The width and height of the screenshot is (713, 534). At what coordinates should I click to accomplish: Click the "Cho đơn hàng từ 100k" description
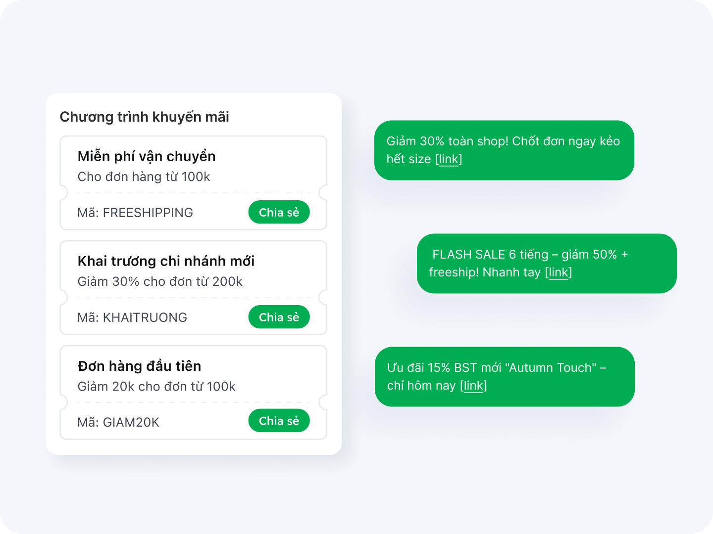(x=144, y=177)
